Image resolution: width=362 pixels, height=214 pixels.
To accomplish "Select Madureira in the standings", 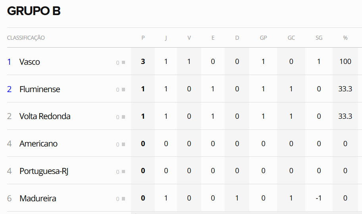I will 38,199.
